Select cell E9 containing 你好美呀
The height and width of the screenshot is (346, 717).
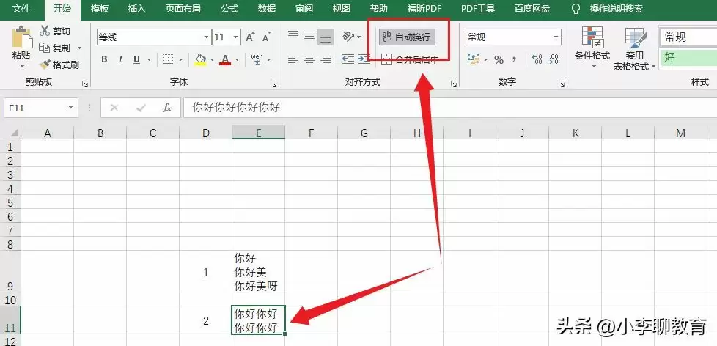[258, 271]
